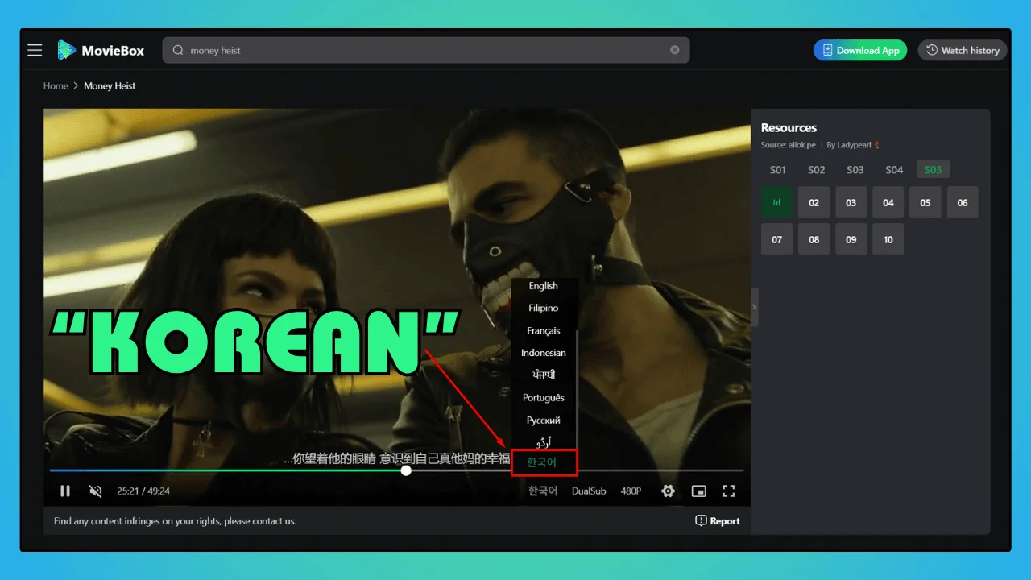Play episode 04
The image size is (1031, 580).
pyautogui.click(x=888, y=202)
